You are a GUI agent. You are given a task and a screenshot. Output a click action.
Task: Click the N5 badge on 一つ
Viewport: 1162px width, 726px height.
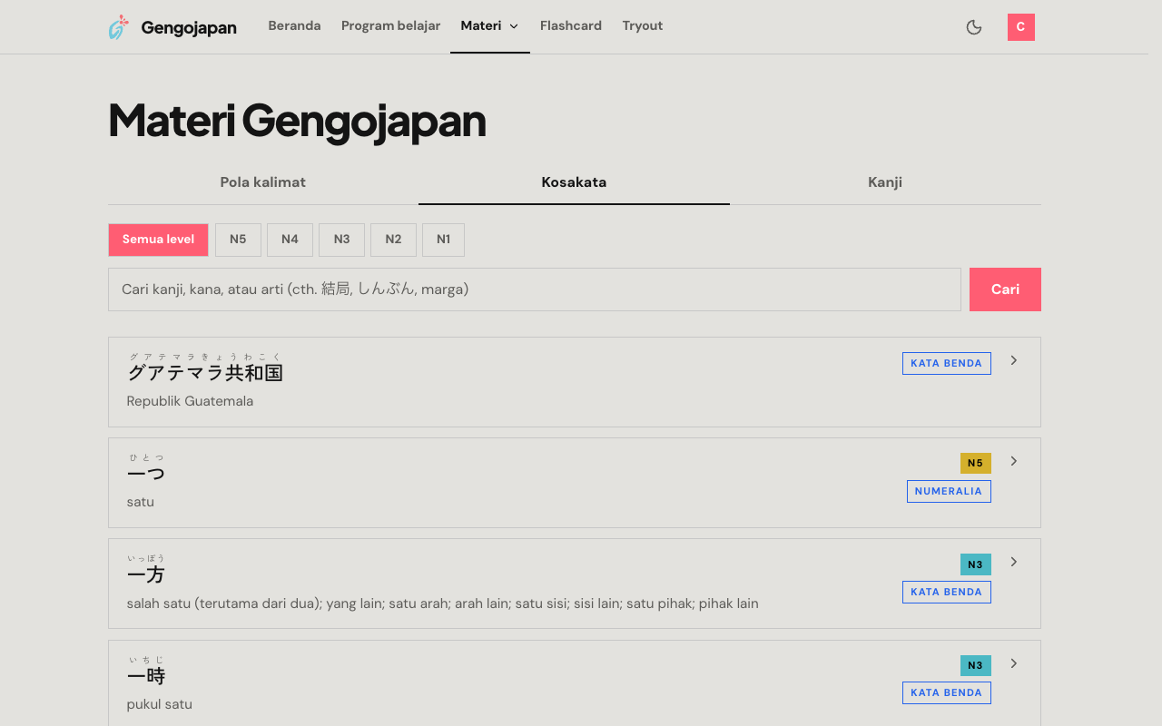(x=976, y=463)
